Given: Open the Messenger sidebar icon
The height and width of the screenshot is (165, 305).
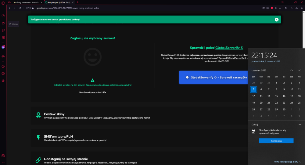Looking at the screenshot, I should point(3,47).
